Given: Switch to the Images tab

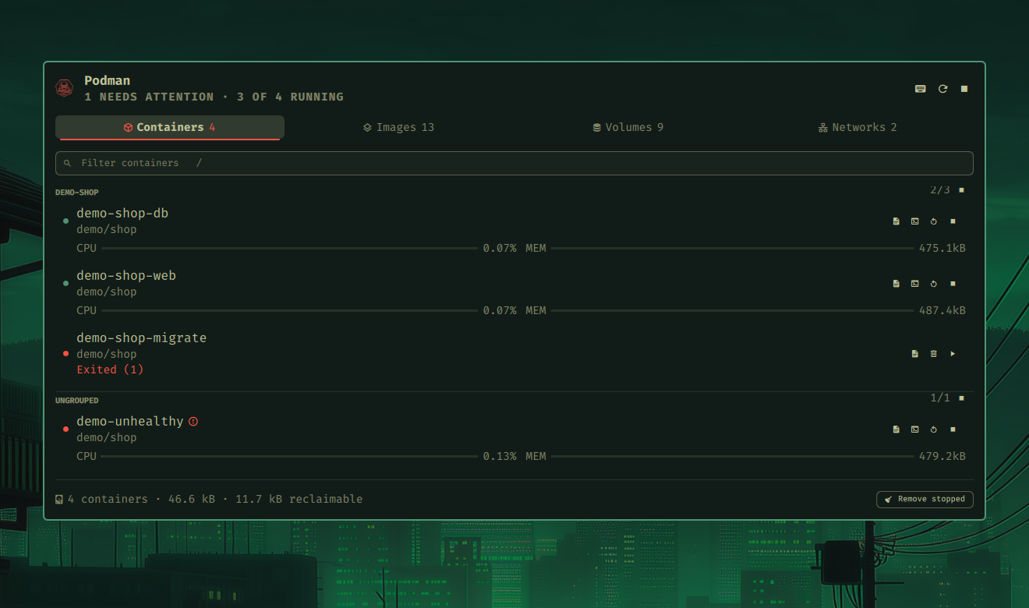Looking at the screenshot, I should (399, 127).
